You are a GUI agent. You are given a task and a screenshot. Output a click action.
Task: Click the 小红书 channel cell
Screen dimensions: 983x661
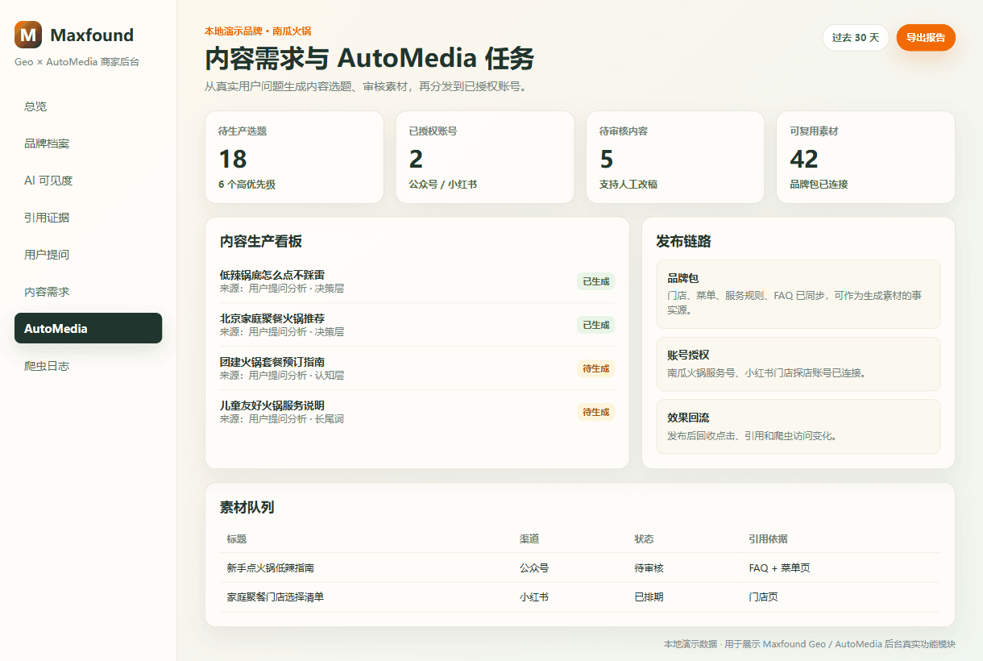coord(534,597)
